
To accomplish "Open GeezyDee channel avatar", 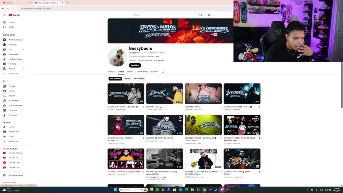I will tap(117, 57).
